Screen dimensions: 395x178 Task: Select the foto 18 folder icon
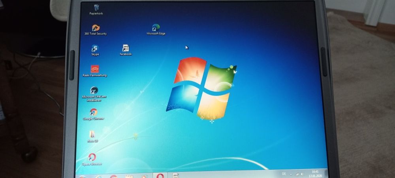pyautogui.click(x=92, y=137)
